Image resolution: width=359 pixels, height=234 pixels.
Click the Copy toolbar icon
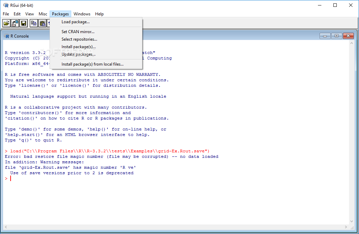point(34,23)
